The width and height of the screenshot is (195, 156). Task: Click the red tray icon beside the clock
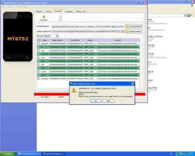tap(178, 154)
